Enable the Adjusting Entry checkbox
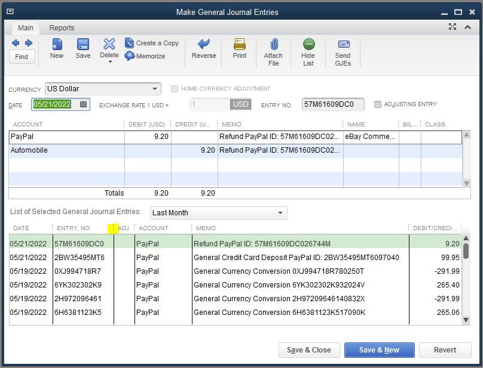Screen dimensions: 483x368 pos(378,104)
